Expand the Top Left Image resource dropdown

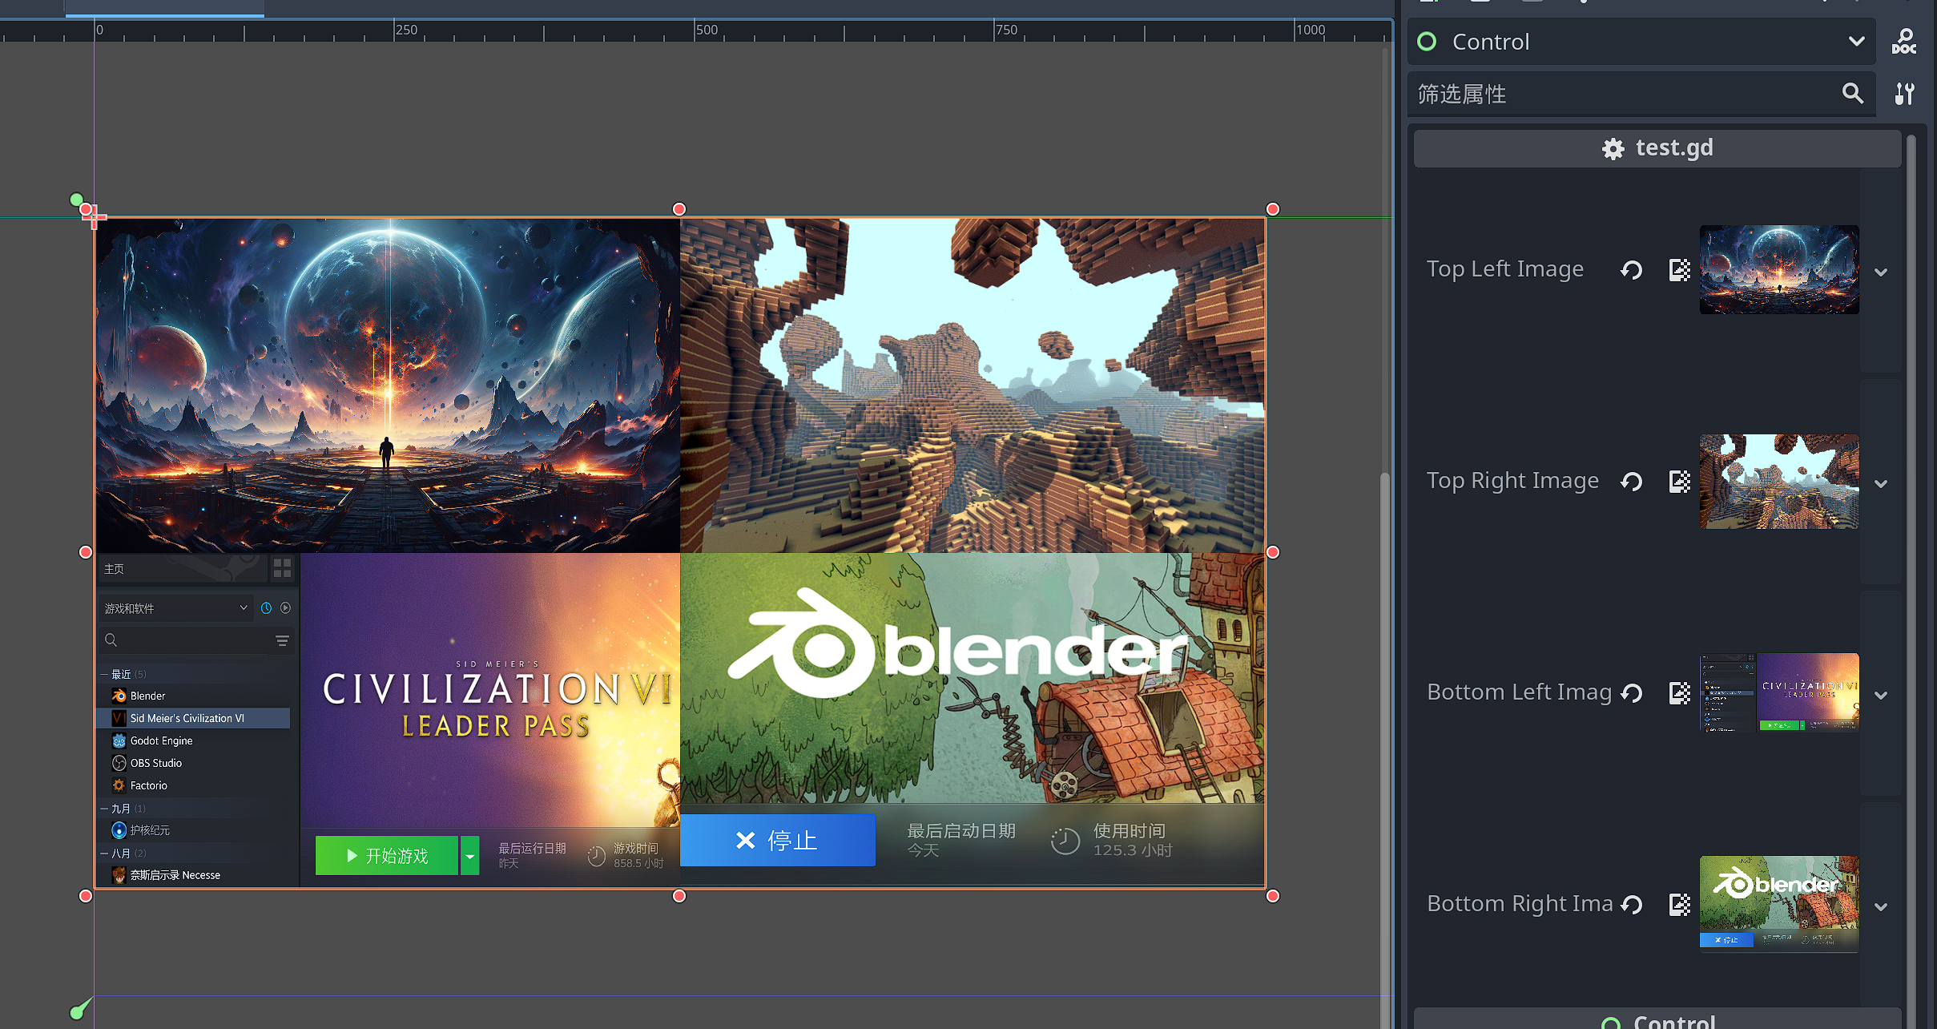[x=1881, y=272]
